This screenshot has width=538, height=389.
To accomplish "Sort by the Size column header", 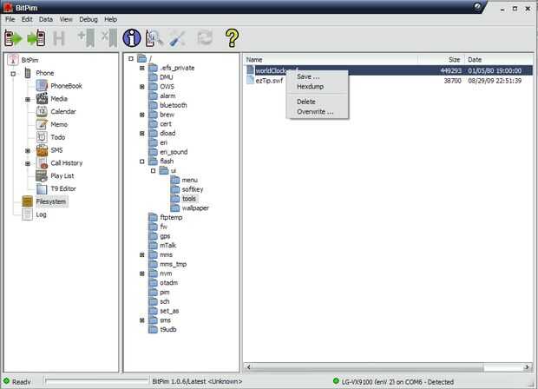I will 441,59.
